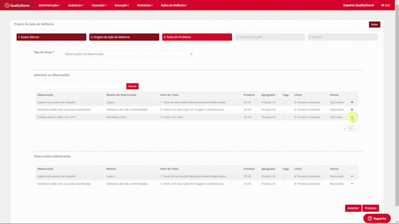Click the Voltar button
The image size is (399, 224).
tap(374, 24)
